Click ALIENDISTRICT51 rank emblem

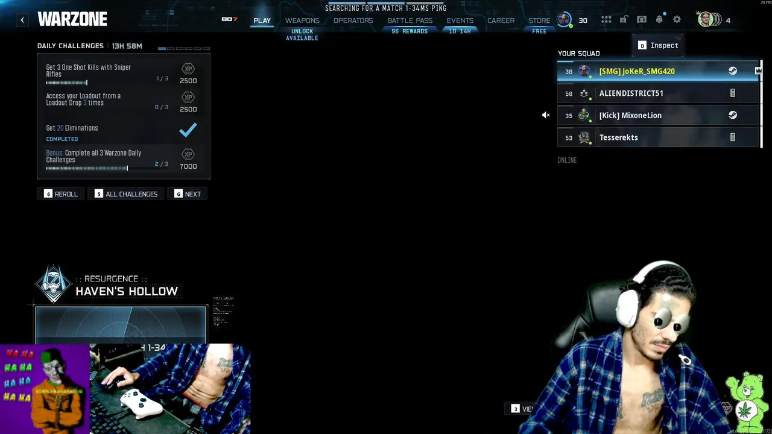click(x=584, y=93)
